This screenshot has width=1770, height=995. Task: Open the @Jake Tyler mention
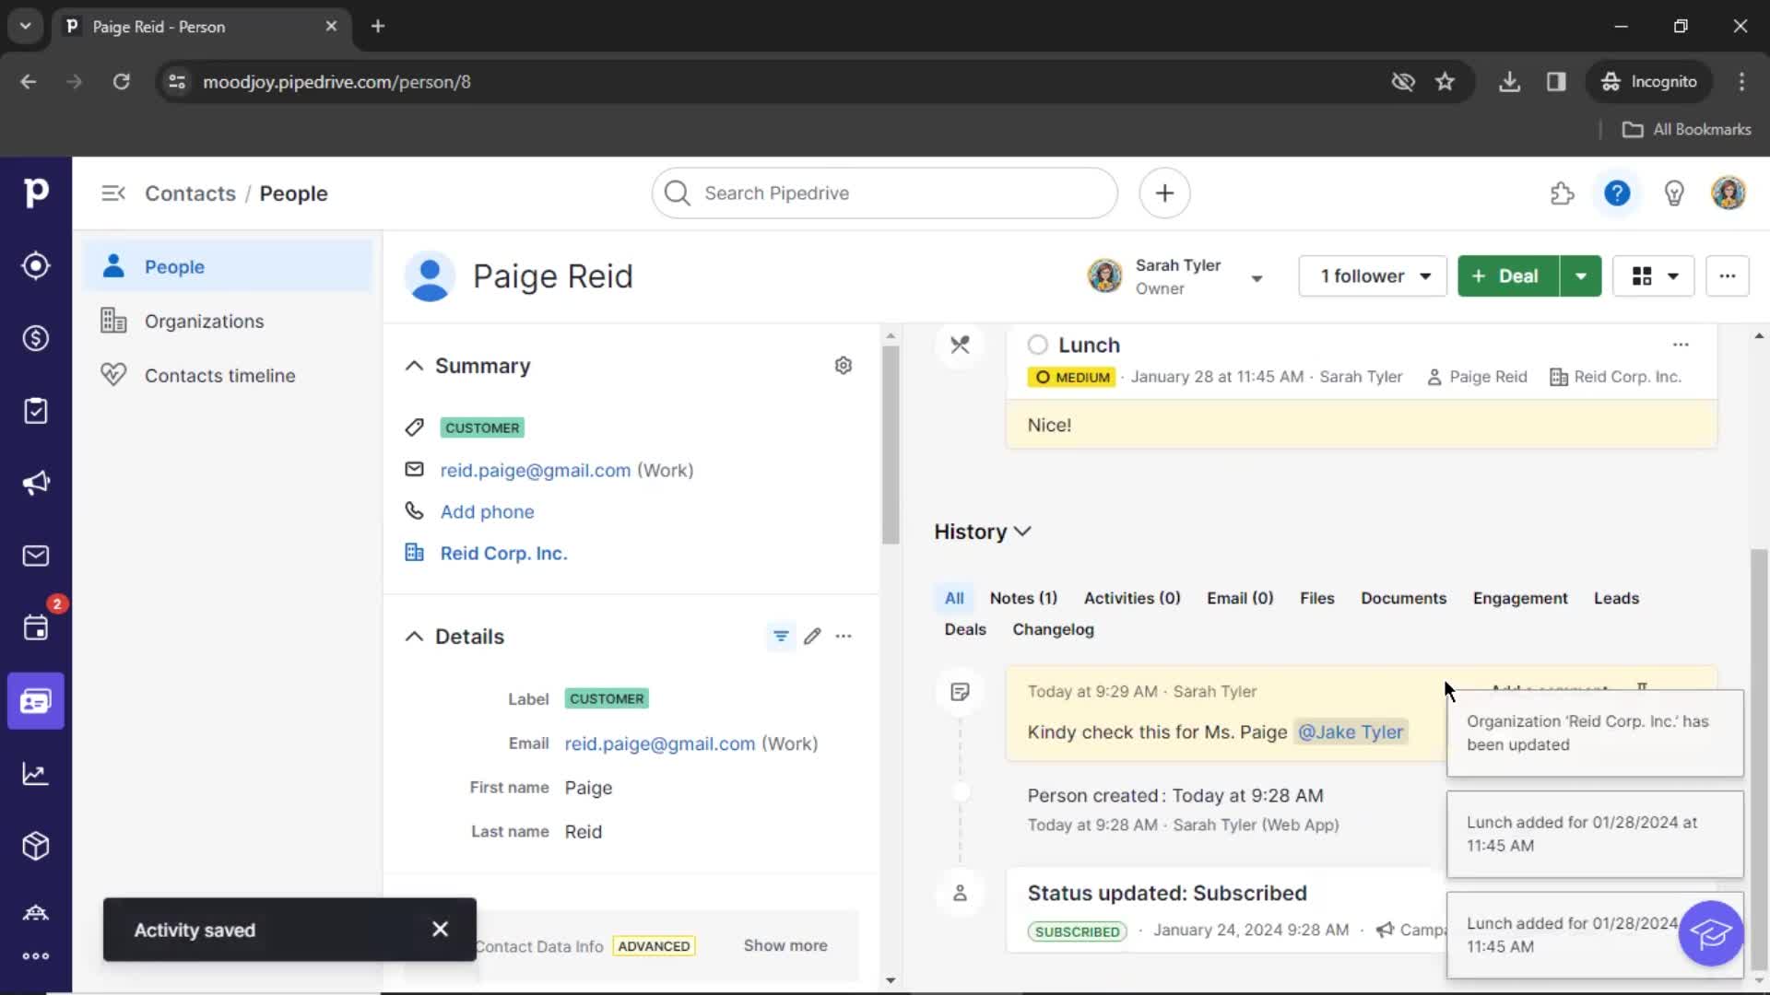click(x=1351, y=732)
